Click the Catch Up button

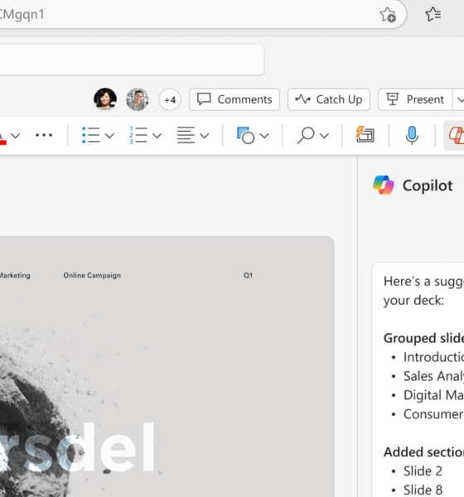click(329, 99)
